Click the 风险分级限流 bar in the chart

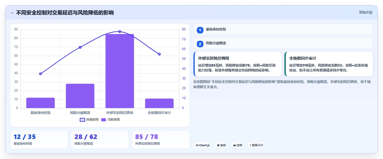point(80,96)
